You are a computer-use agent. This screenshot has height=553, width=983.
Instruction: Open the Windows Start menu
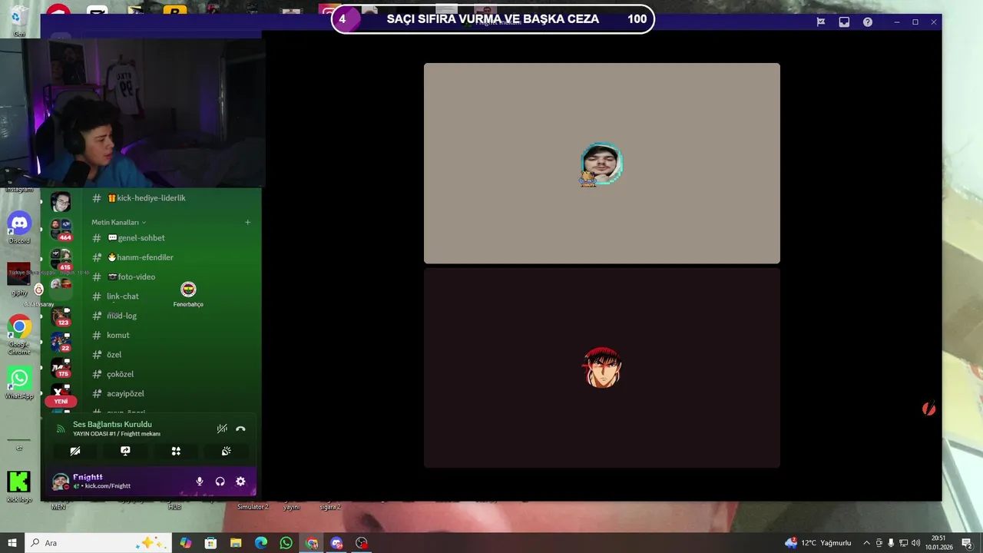[12, 543]
